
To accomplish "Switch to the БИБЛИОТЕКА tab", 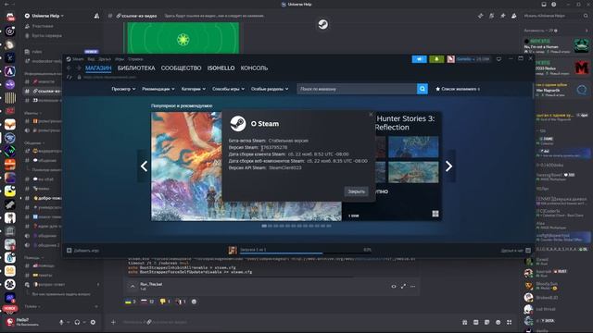I will coord(136,68).
